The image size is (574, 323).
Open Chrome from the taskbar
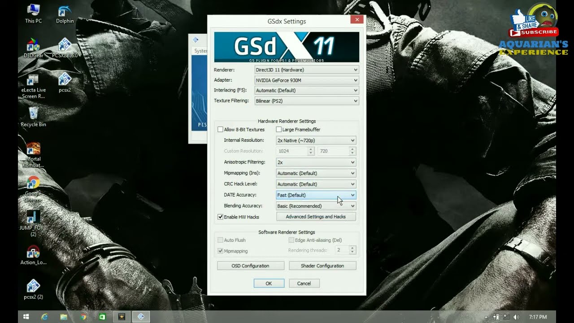click(83, 317)
